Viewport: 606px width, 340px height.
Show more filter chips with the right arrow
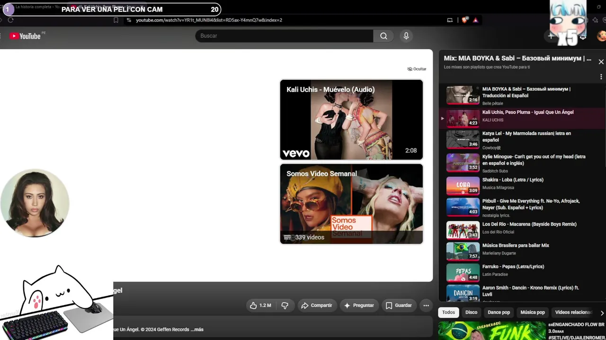tap(602, 313)
